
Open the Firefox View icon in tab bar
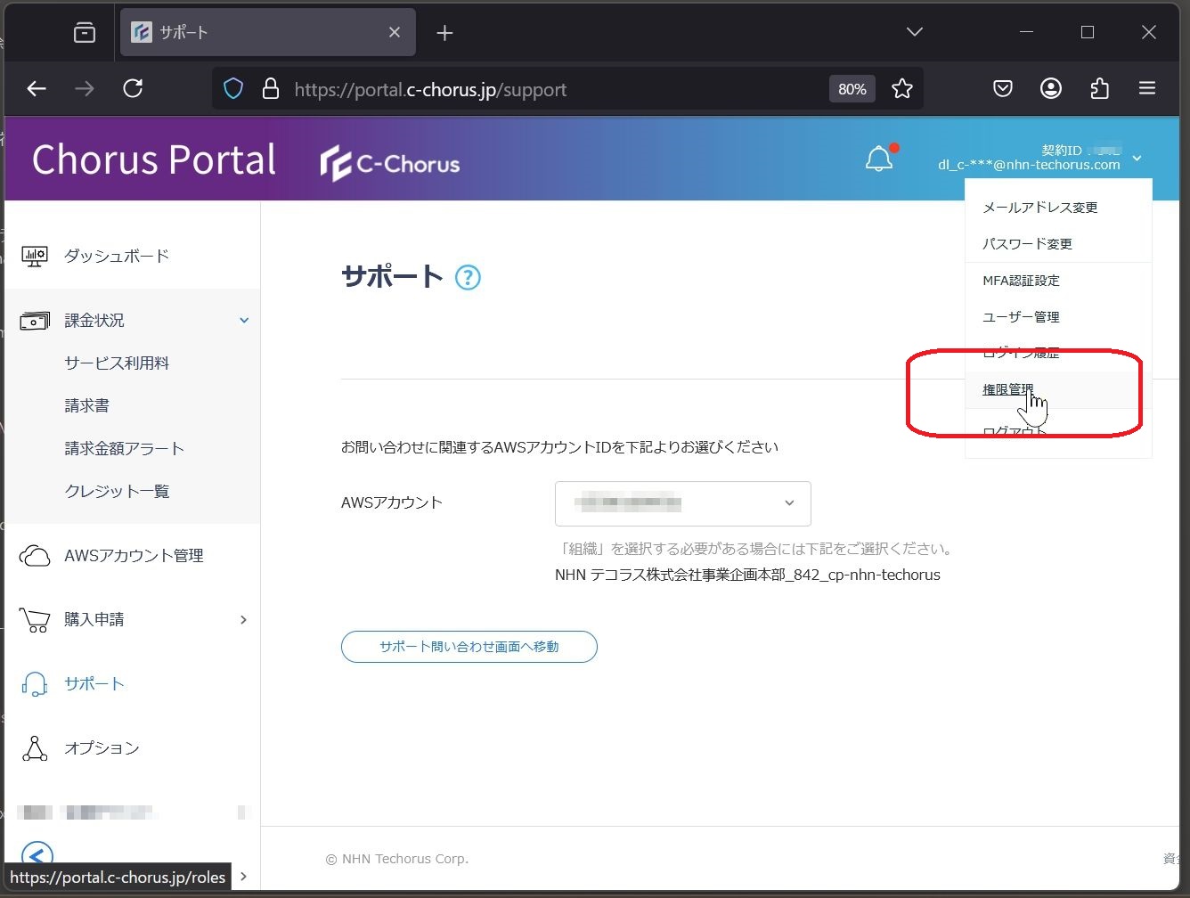(85, 33)
